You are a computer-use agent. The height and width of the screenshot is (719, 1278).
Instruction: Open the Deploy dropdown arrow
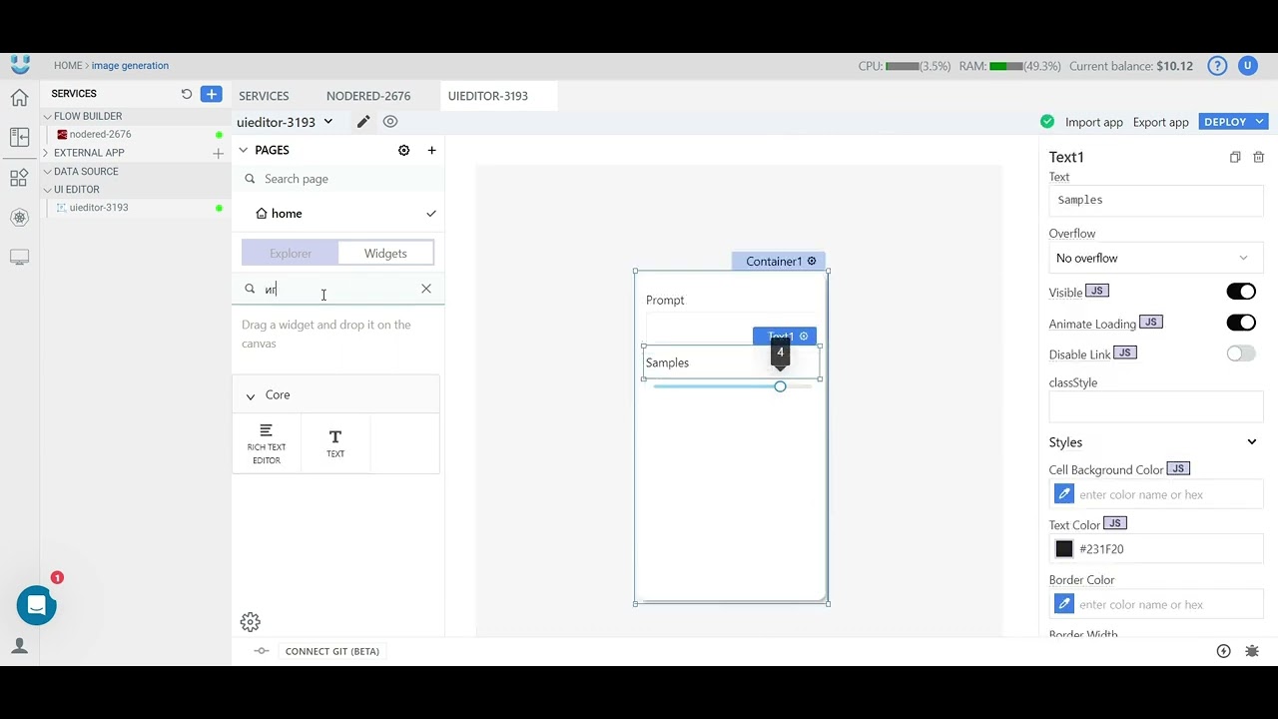pos(1260,122)
